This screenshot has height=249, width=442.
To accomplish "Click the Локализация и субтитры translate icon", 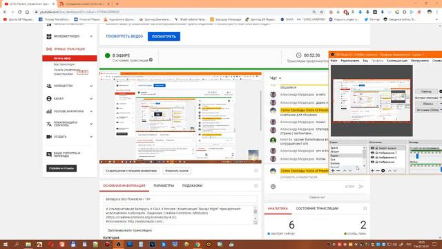I will [49, 124].
